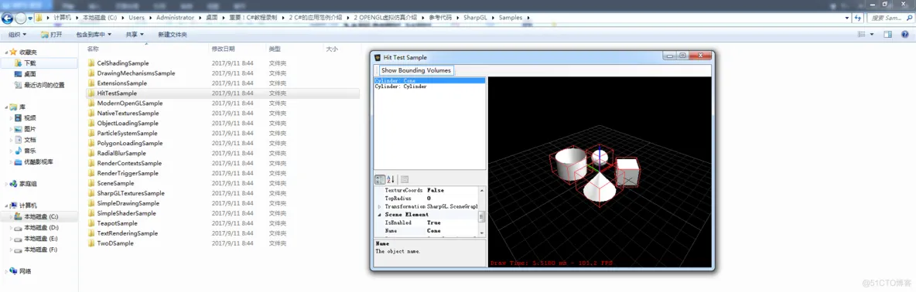Viewport: 916px width, 292px height.
Task: Select the TeapotSample folder
Action: click(118, 223)
